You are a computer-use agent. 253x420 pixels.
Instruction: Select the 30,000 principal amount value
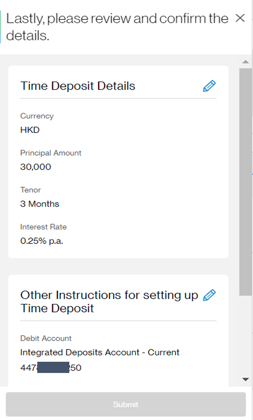tap(35, 167)
